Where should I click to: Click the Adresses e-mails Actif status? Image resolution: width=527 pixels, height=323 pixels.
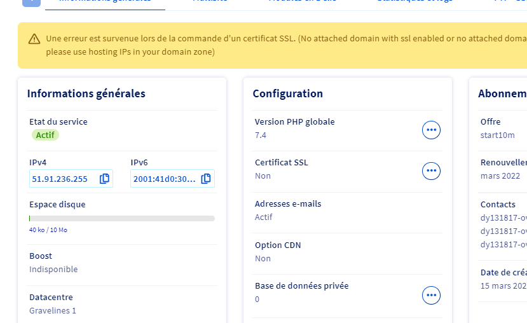coord(263,217)
